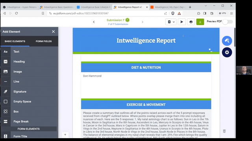Add a Text element
This screenshot has width=252, height=141.
tap(29, 52)
